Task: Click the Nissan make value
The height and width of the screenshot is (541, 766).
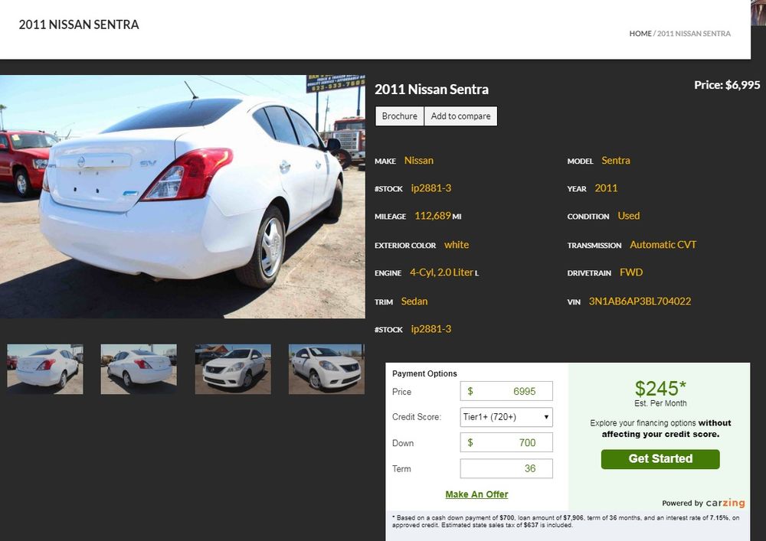Action: [419, 161]
